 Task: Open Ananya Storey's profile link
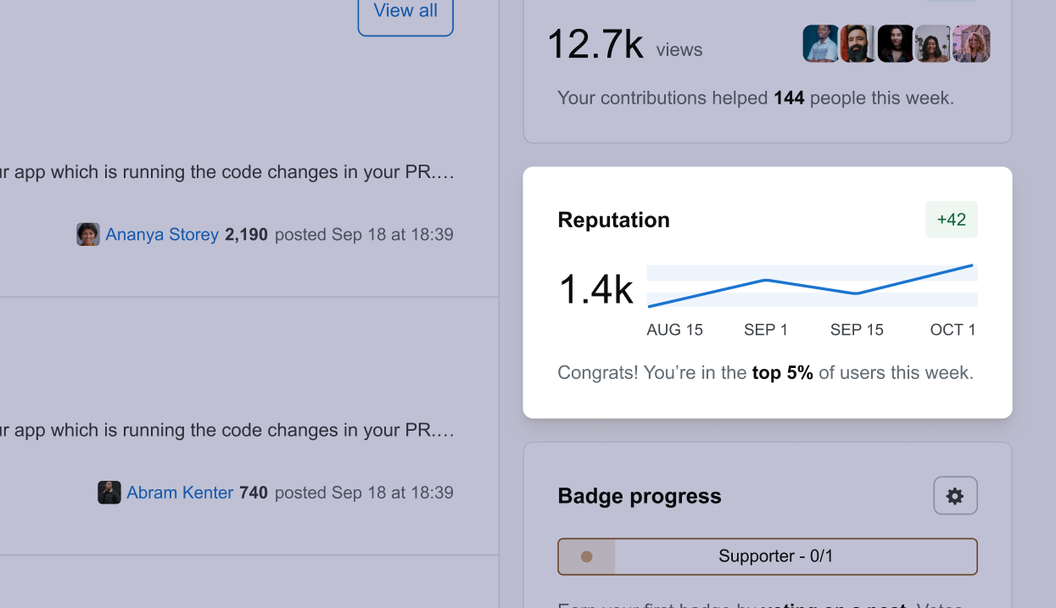pos(162,235)
